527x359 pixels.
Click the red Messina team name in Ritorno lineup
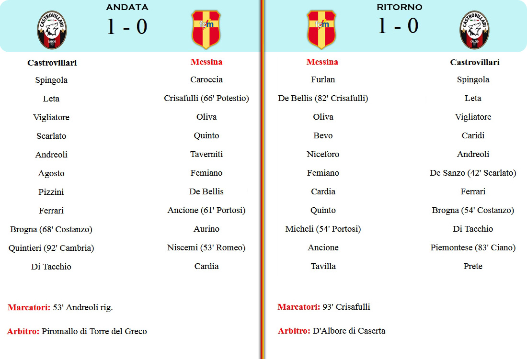[322, 62]
